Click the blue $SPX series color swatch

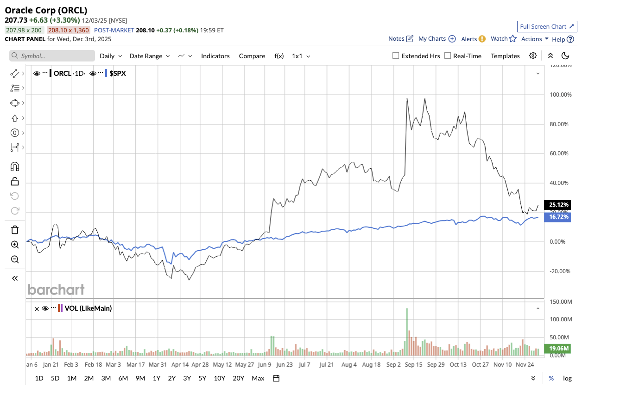(106, 73)
